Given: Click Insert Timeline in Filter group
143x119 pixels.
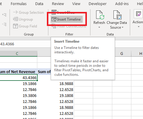Looking at the screenshot, I should tap(67, 19).
